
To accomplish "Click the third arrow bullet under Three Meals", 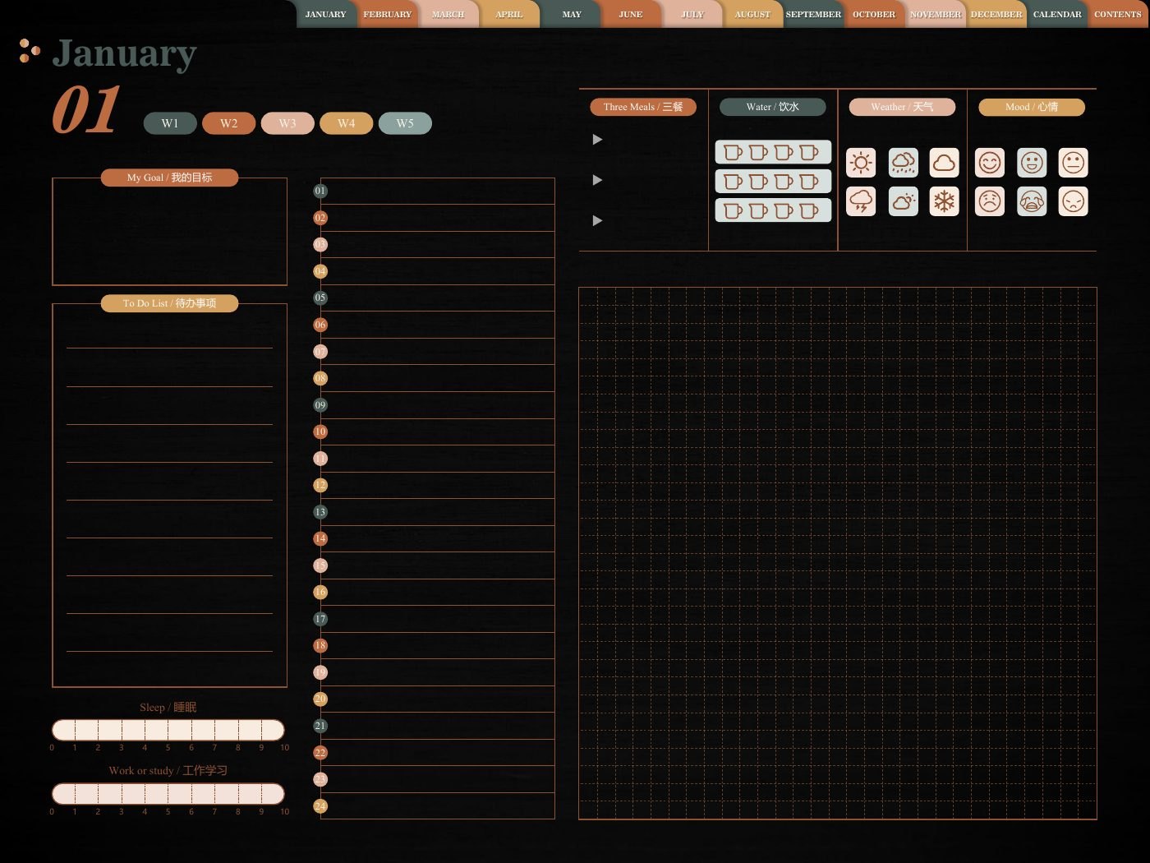I will pos(597,220).
